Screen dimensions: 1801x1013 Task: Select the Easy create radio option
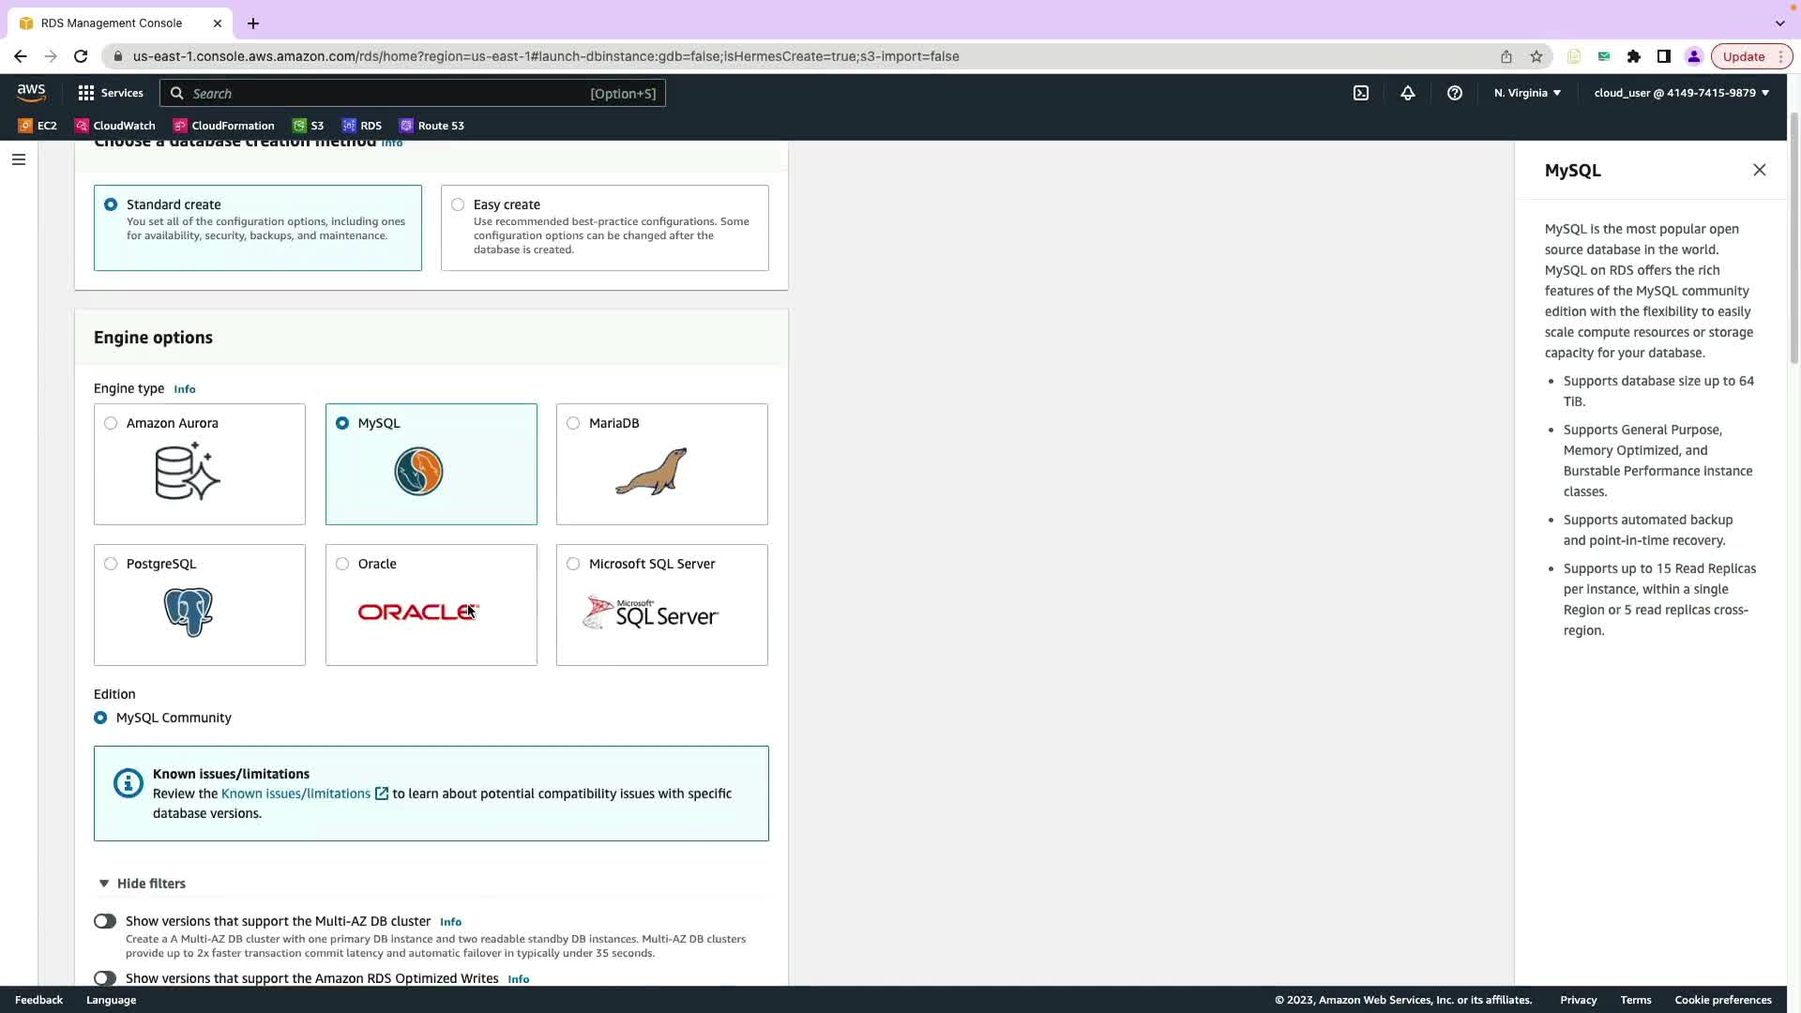tap(458, 204)
